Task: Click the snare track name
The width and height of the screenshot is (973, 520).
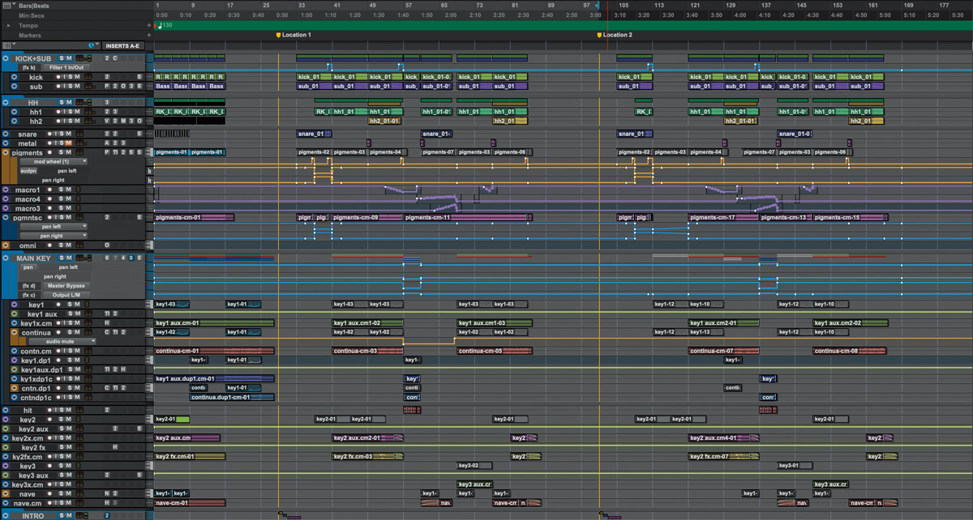Action: (27, 134)
